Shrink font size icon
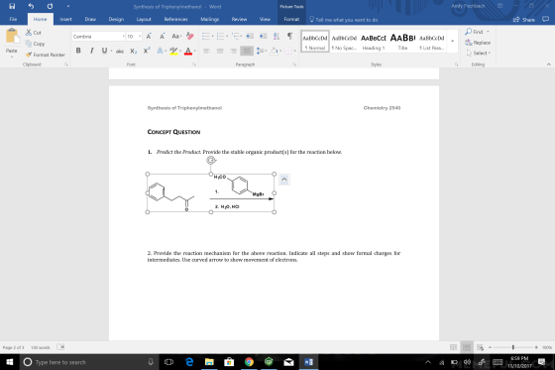 click(x=163, y=36)
